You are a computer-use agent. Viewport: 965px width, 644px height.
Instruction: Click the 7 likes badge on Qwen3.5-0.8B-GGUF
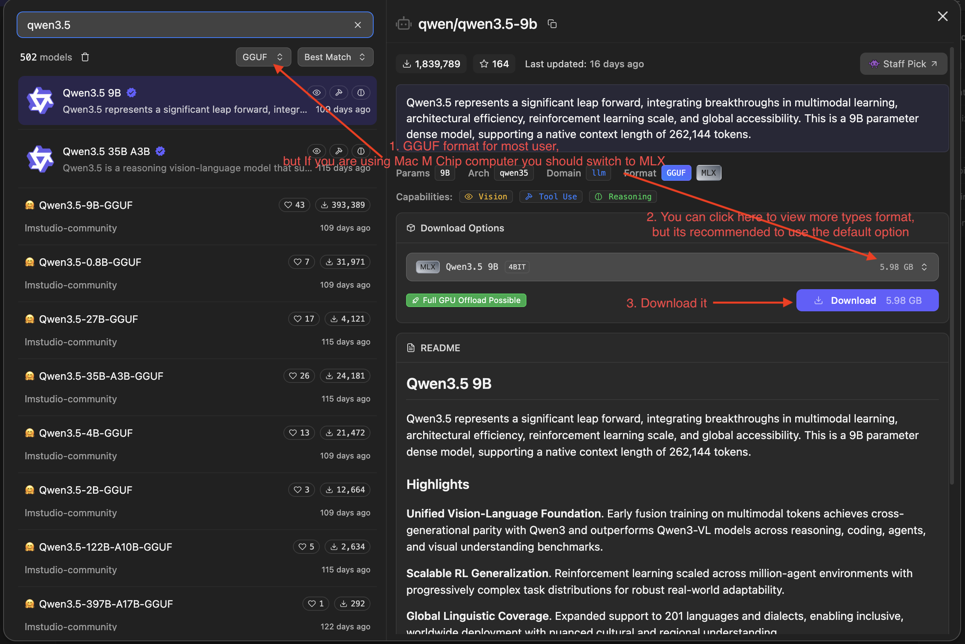tap(301, 262)
